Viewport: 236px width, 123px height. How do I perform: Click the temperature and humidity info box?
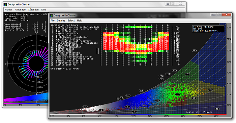point(208,29)
